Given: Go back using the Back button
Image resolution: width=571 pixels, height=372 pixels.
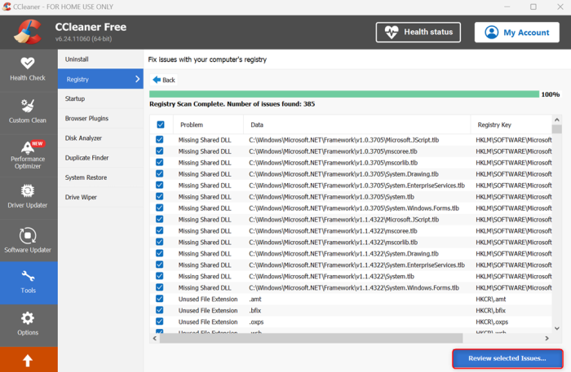Looking at the screenshot, I should coord(164,80).
